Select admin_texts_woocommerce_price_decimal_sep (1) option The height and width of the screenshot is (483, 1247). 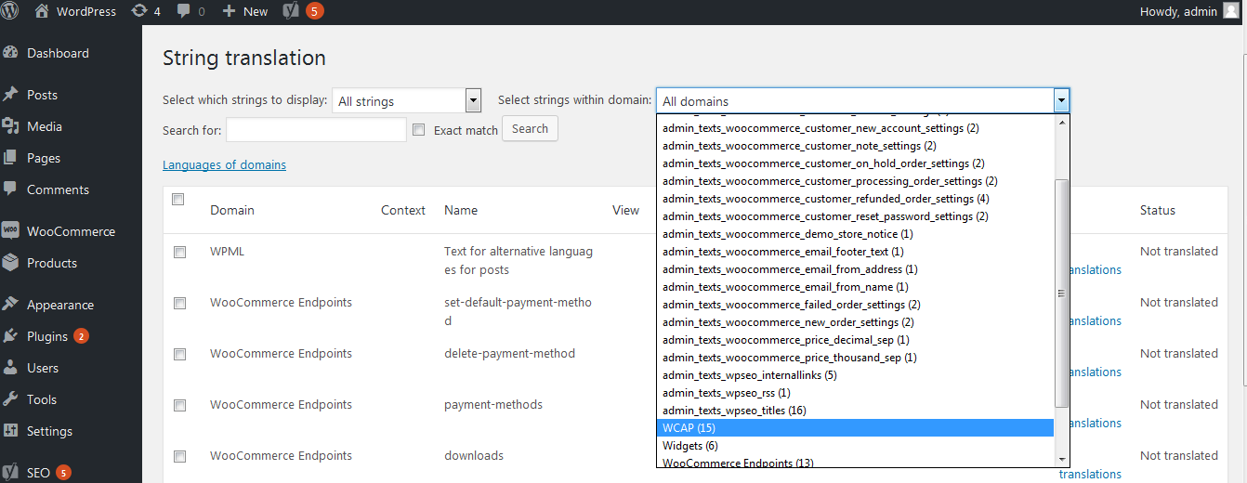[855, 339]
